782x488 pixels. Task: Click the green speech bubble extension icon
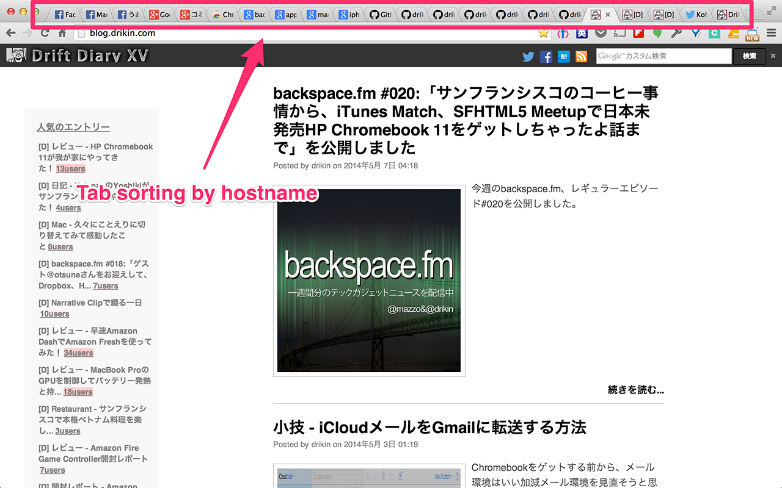coord(657,34)
